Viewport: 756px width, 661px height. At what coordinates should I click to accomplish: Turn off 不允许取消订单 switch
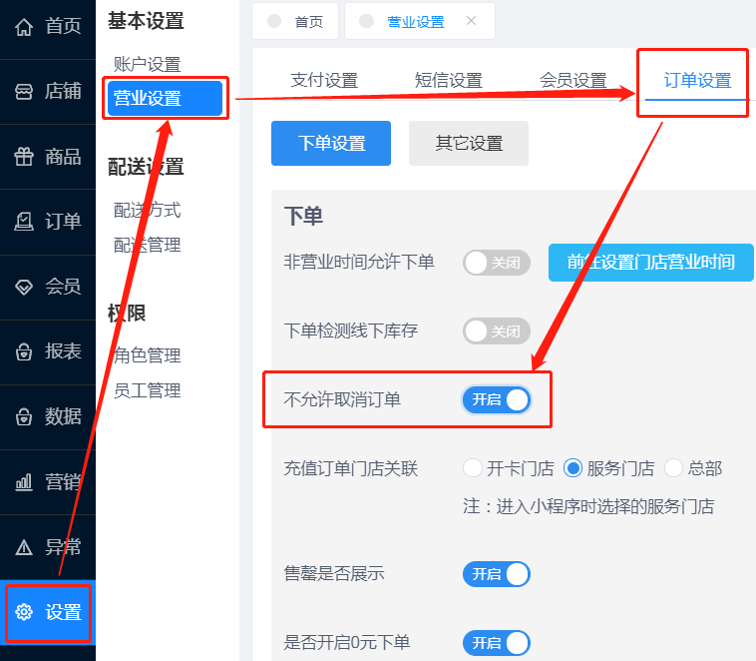click(x=496, y=399)
